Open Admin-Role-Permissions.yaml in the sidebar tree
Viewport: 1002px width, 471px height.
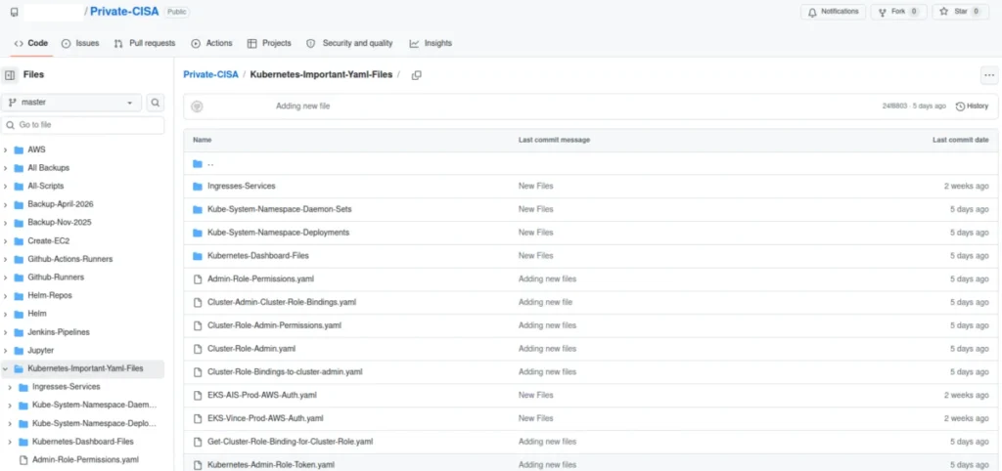(85, 459)
